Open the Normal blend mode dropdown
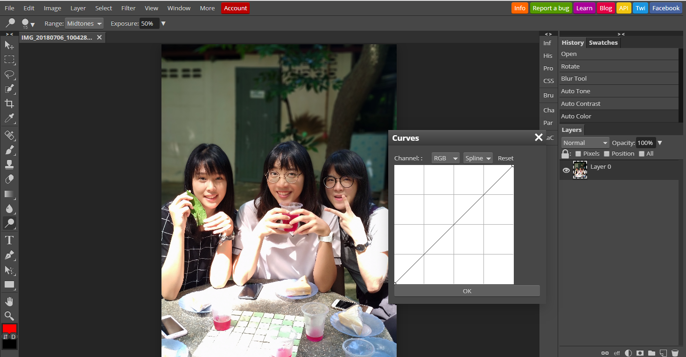Image resolution: width=686 pixels, height=357 pixels. pos(585,143)
